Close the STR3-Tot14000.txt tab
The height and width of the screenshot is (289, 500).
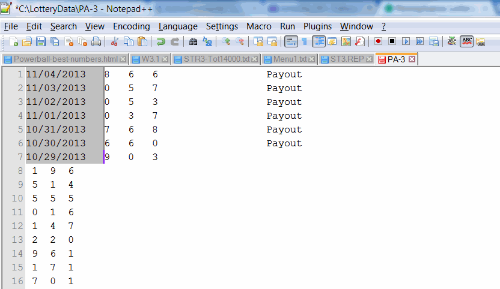(x=254, y=59)
